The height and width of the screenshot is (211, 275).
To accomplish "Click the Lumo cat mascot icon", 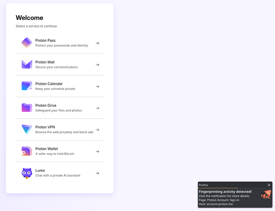I will [27, 173].
